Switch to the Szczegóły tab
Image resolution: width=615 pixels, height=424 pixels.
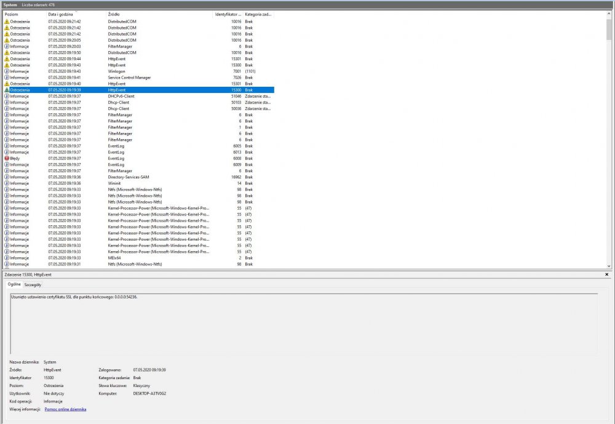[x=33, y=285]
